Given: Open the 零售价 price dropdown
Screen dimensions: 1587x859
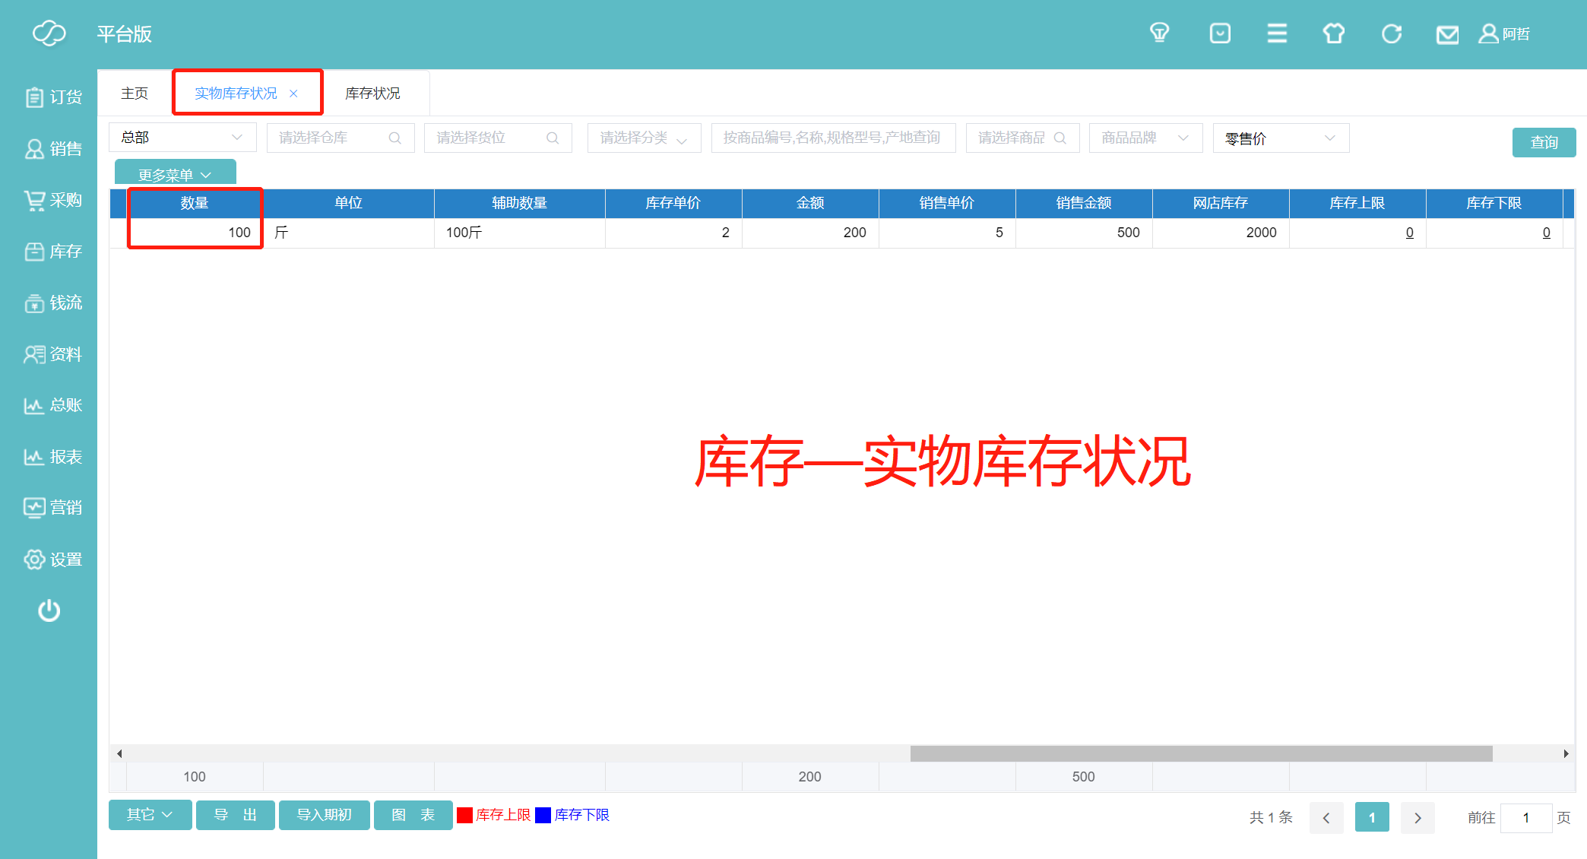Looking at the screenshot, I should [x=1281, y=138].
